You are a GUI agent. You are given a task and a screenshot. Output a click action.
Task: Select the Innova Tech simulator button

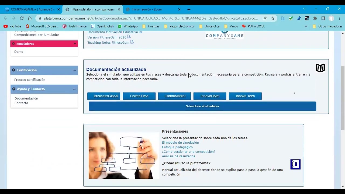click(x=245, y=96)
